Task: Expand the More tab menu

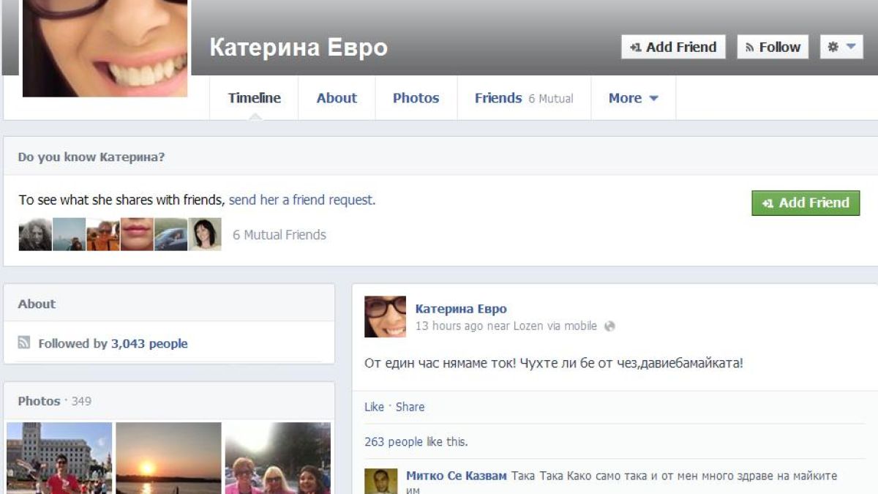Action: pos(633,98)
